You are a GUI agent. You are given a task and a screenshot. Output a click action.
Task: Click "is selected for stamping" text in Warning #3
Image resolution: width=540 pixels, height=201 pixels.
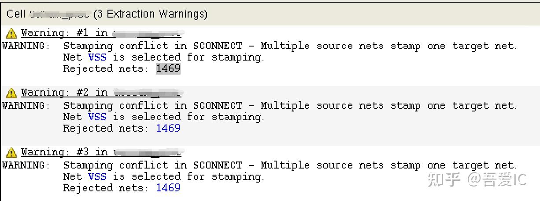click(188, 176)
